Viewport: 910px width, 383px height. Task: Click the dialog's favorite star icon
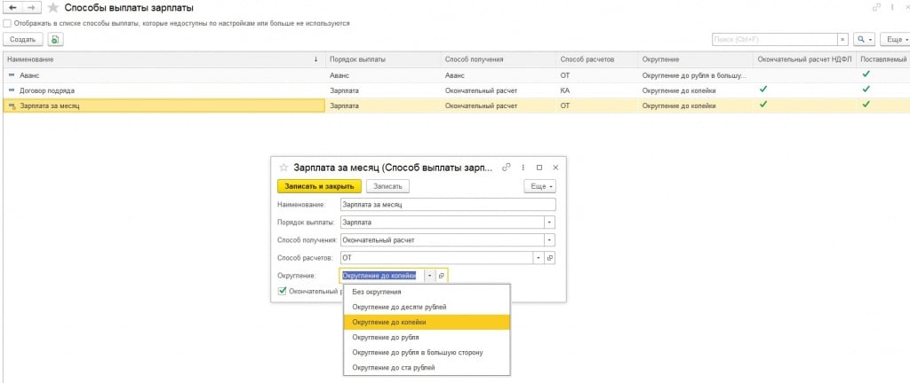(283, 167)
